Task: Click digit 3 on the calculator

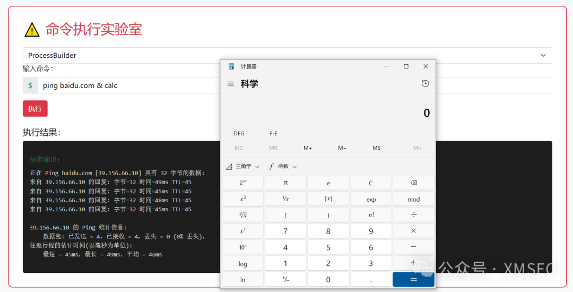Action: [x=371, y=263]
